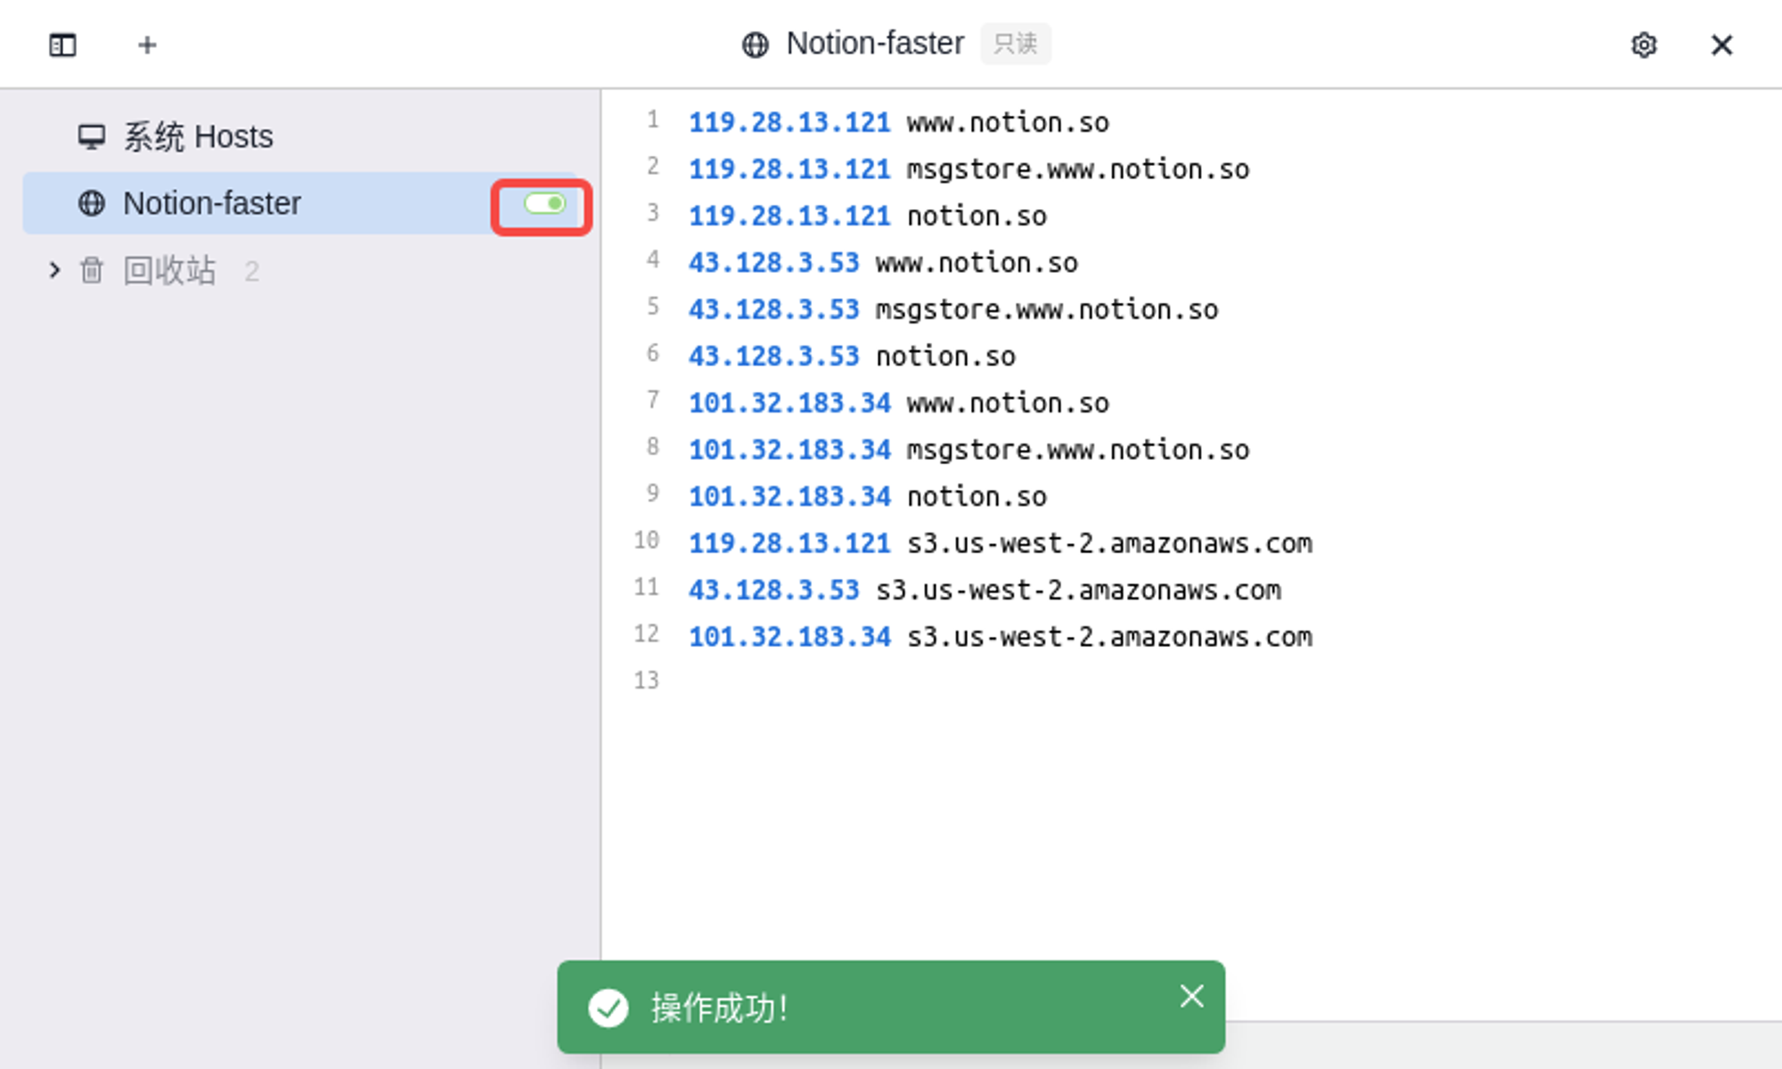
Task: Toggle the left sidebar panel icon
Action: click(x=62, y=45)
